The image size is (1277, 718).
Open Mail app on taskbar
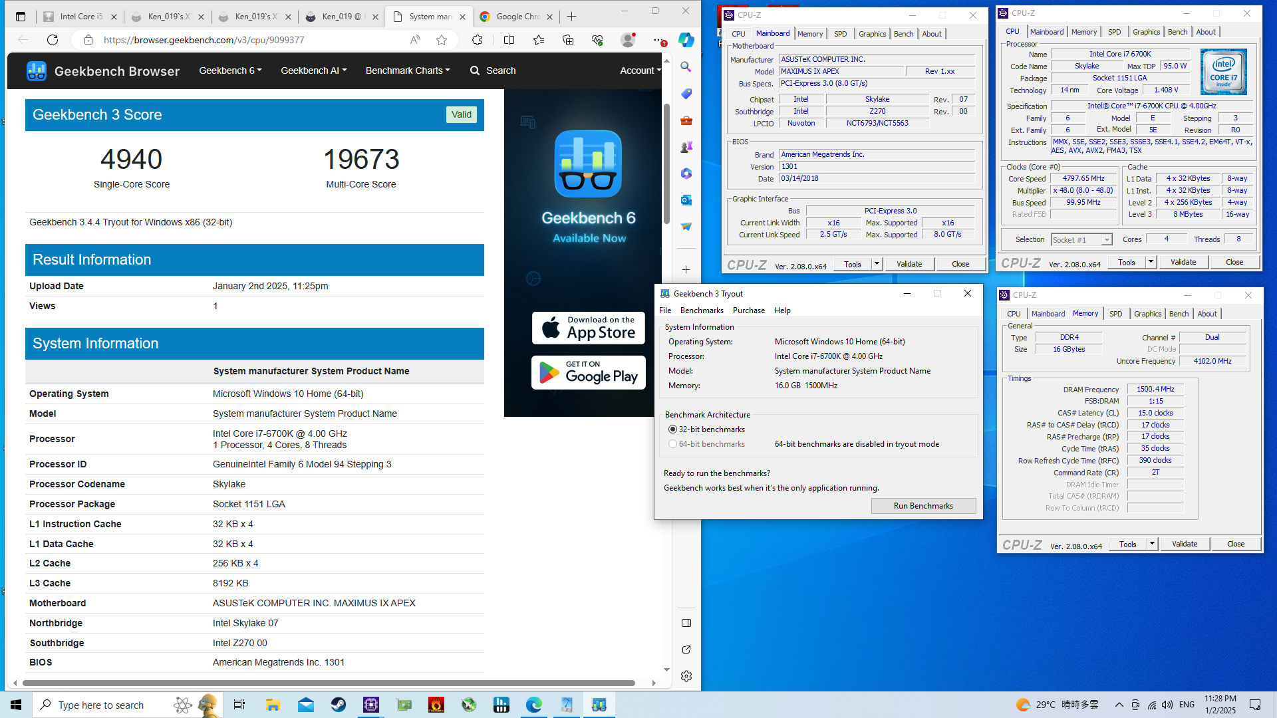pos(306,705)
